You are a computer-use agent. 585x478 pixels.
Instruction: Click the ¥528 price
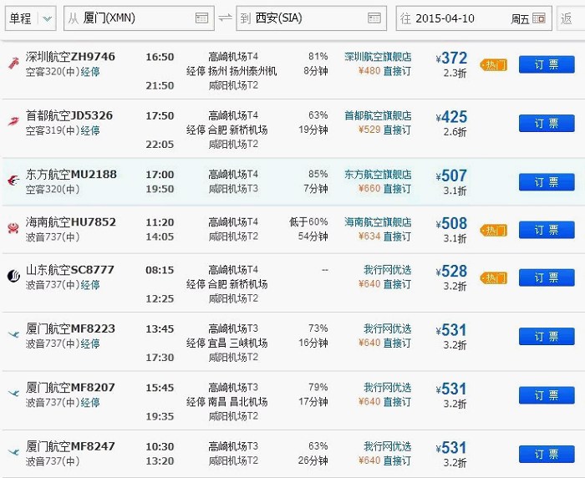point(451,272)
